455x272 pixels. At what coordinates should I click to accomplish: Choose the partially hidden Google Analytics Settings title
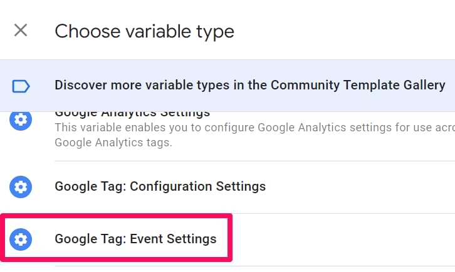[132, 114]
